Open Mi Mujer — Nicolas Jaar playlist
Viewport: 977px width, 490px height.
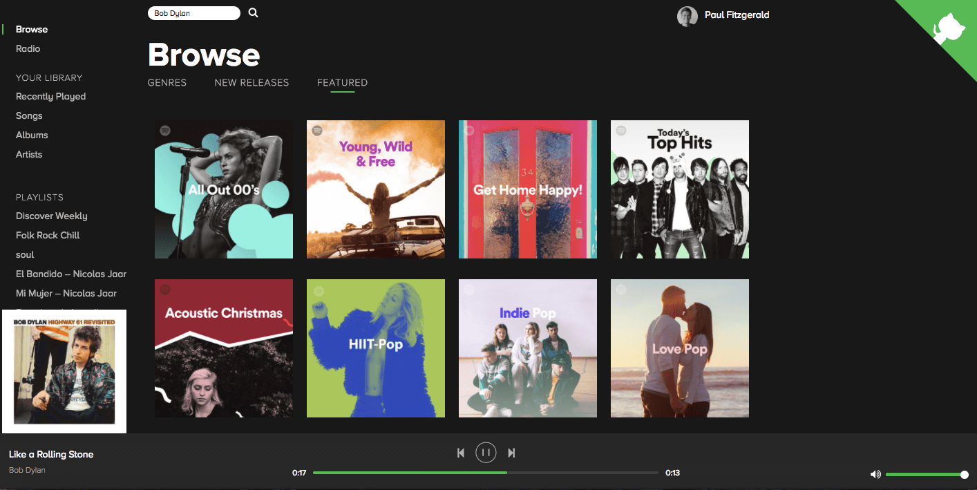pos(66,293)
